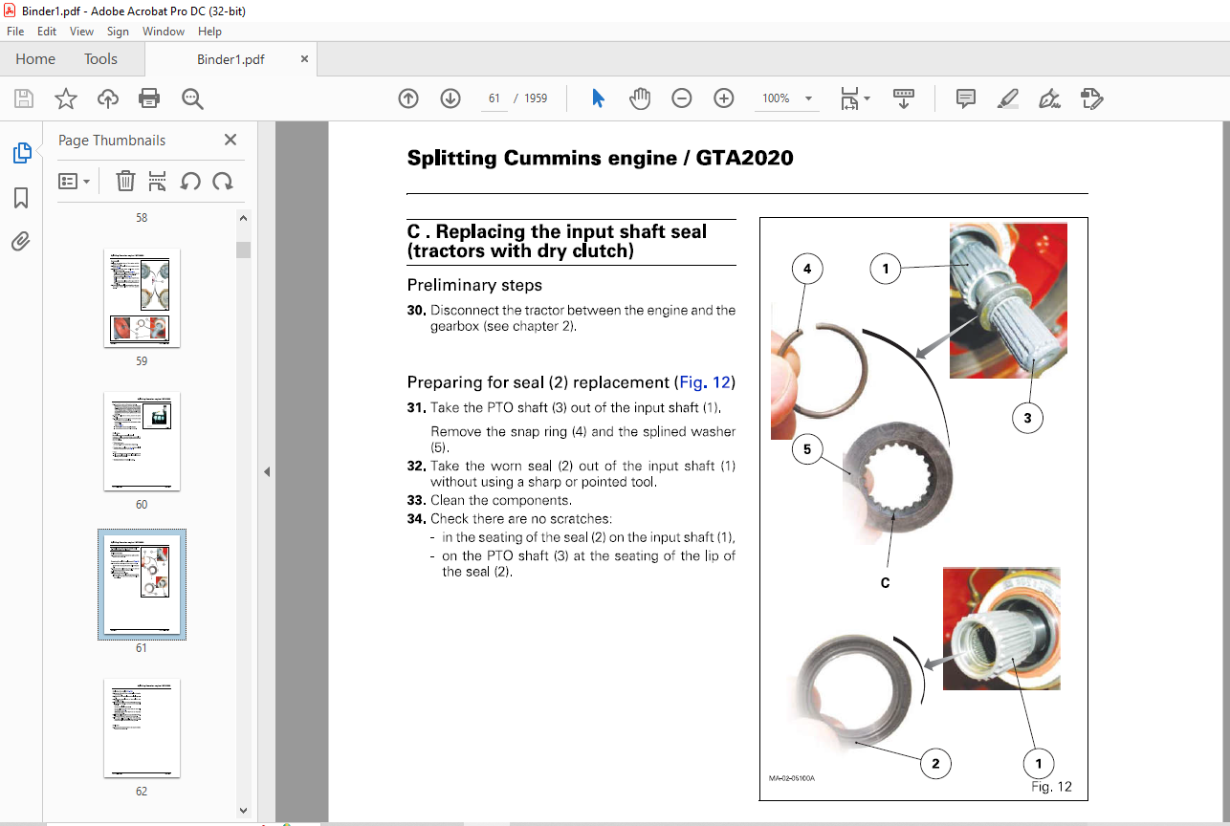The image size is (1230, 826).
Task: Open the Find text magnifier
Action: click(192, 98)
